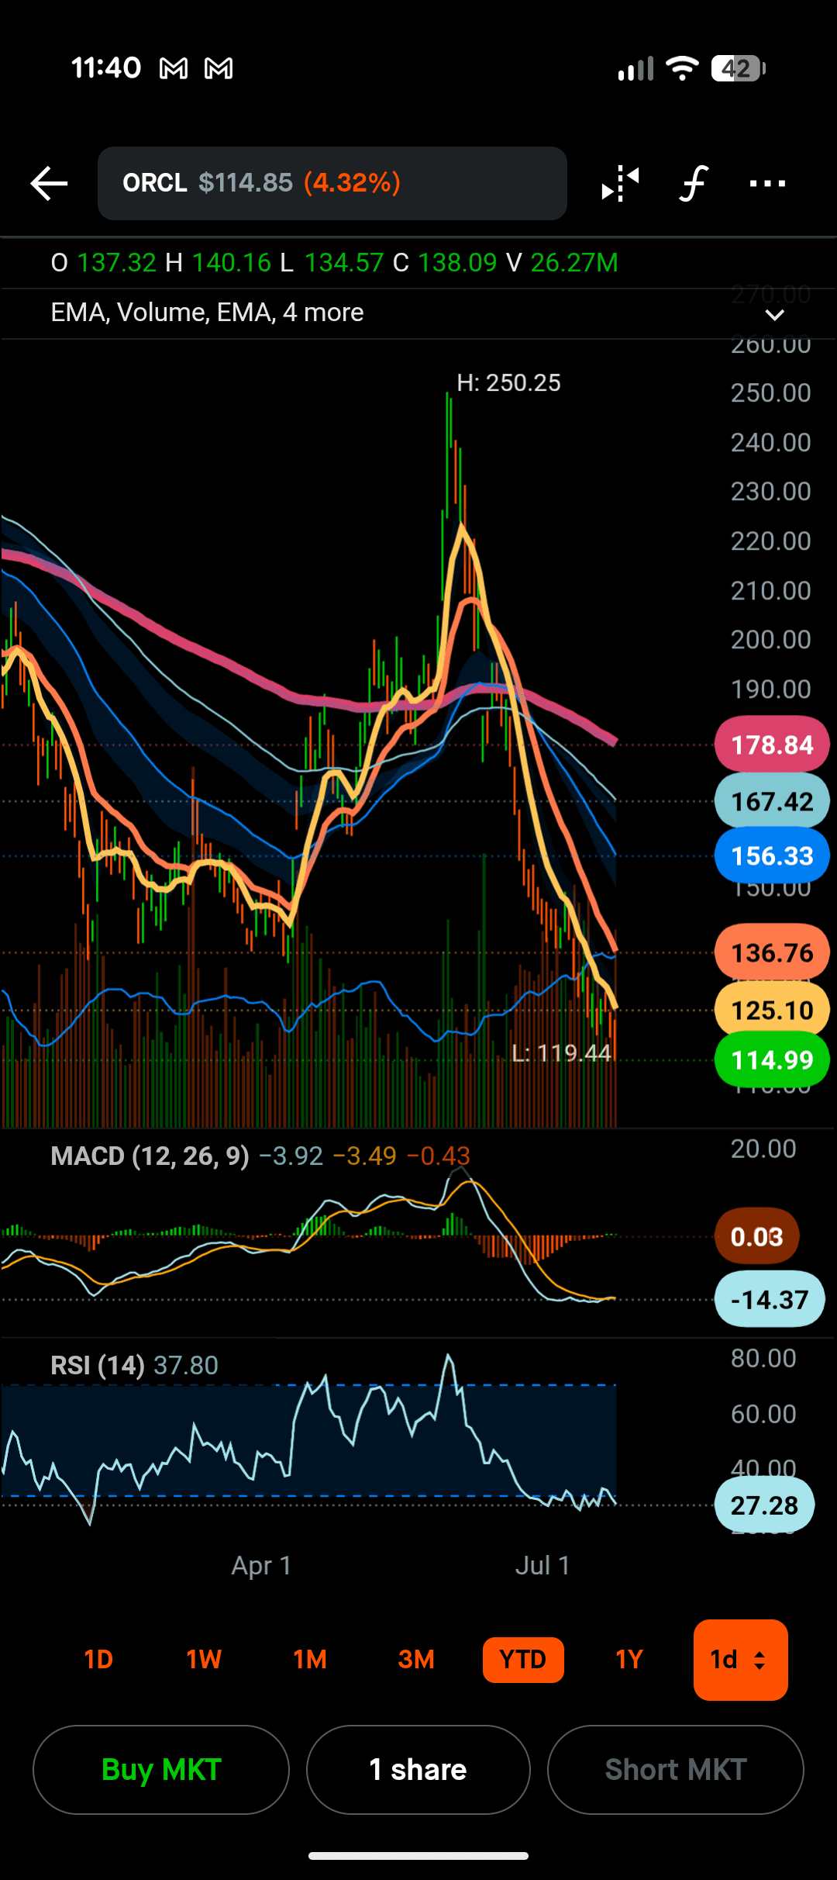Viewport: 837px width, 1880px height.
Task: Switch to the 1Y range
Action: click(x=629, y=1660)
